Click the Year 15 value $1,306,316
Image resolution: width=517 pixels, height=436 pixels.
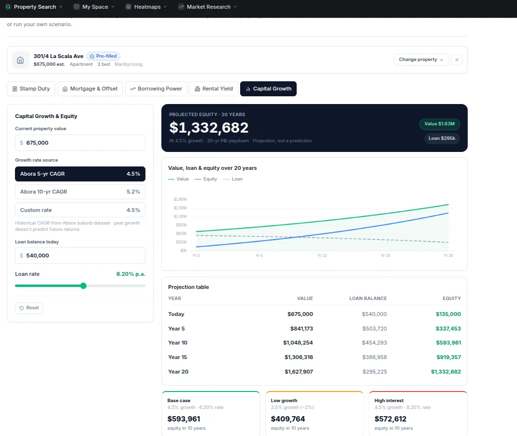[299, 358]
